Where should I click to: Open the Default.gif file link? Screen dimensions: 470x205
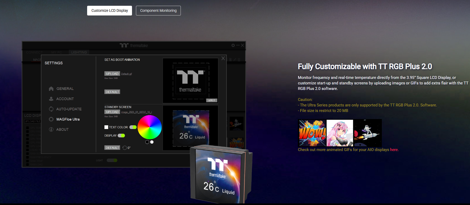[x=126, y=74]
